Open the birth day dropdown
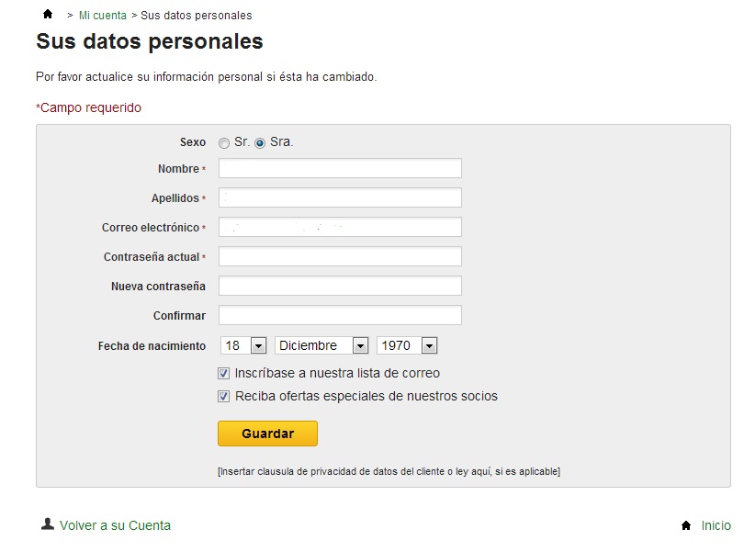744x552 pixels. (x=243, y=345)
